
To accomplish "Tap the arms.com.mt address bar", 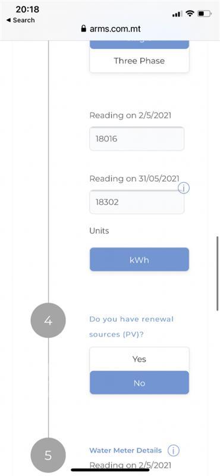I will click(x=111, y=29).
